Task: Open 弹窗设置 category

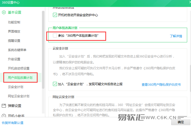Action: click(15, 105)
